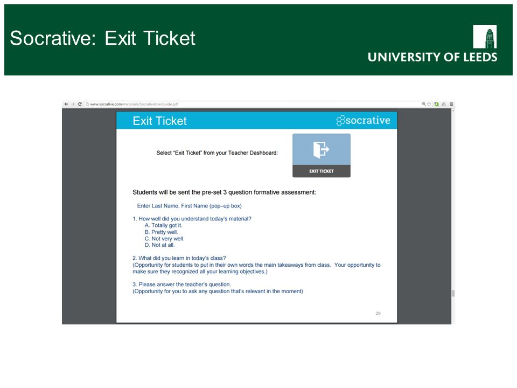The width and height of the screenshot is (517, 388).
Task: Click the socrative logo in blue header
Action: pos(364,120)
